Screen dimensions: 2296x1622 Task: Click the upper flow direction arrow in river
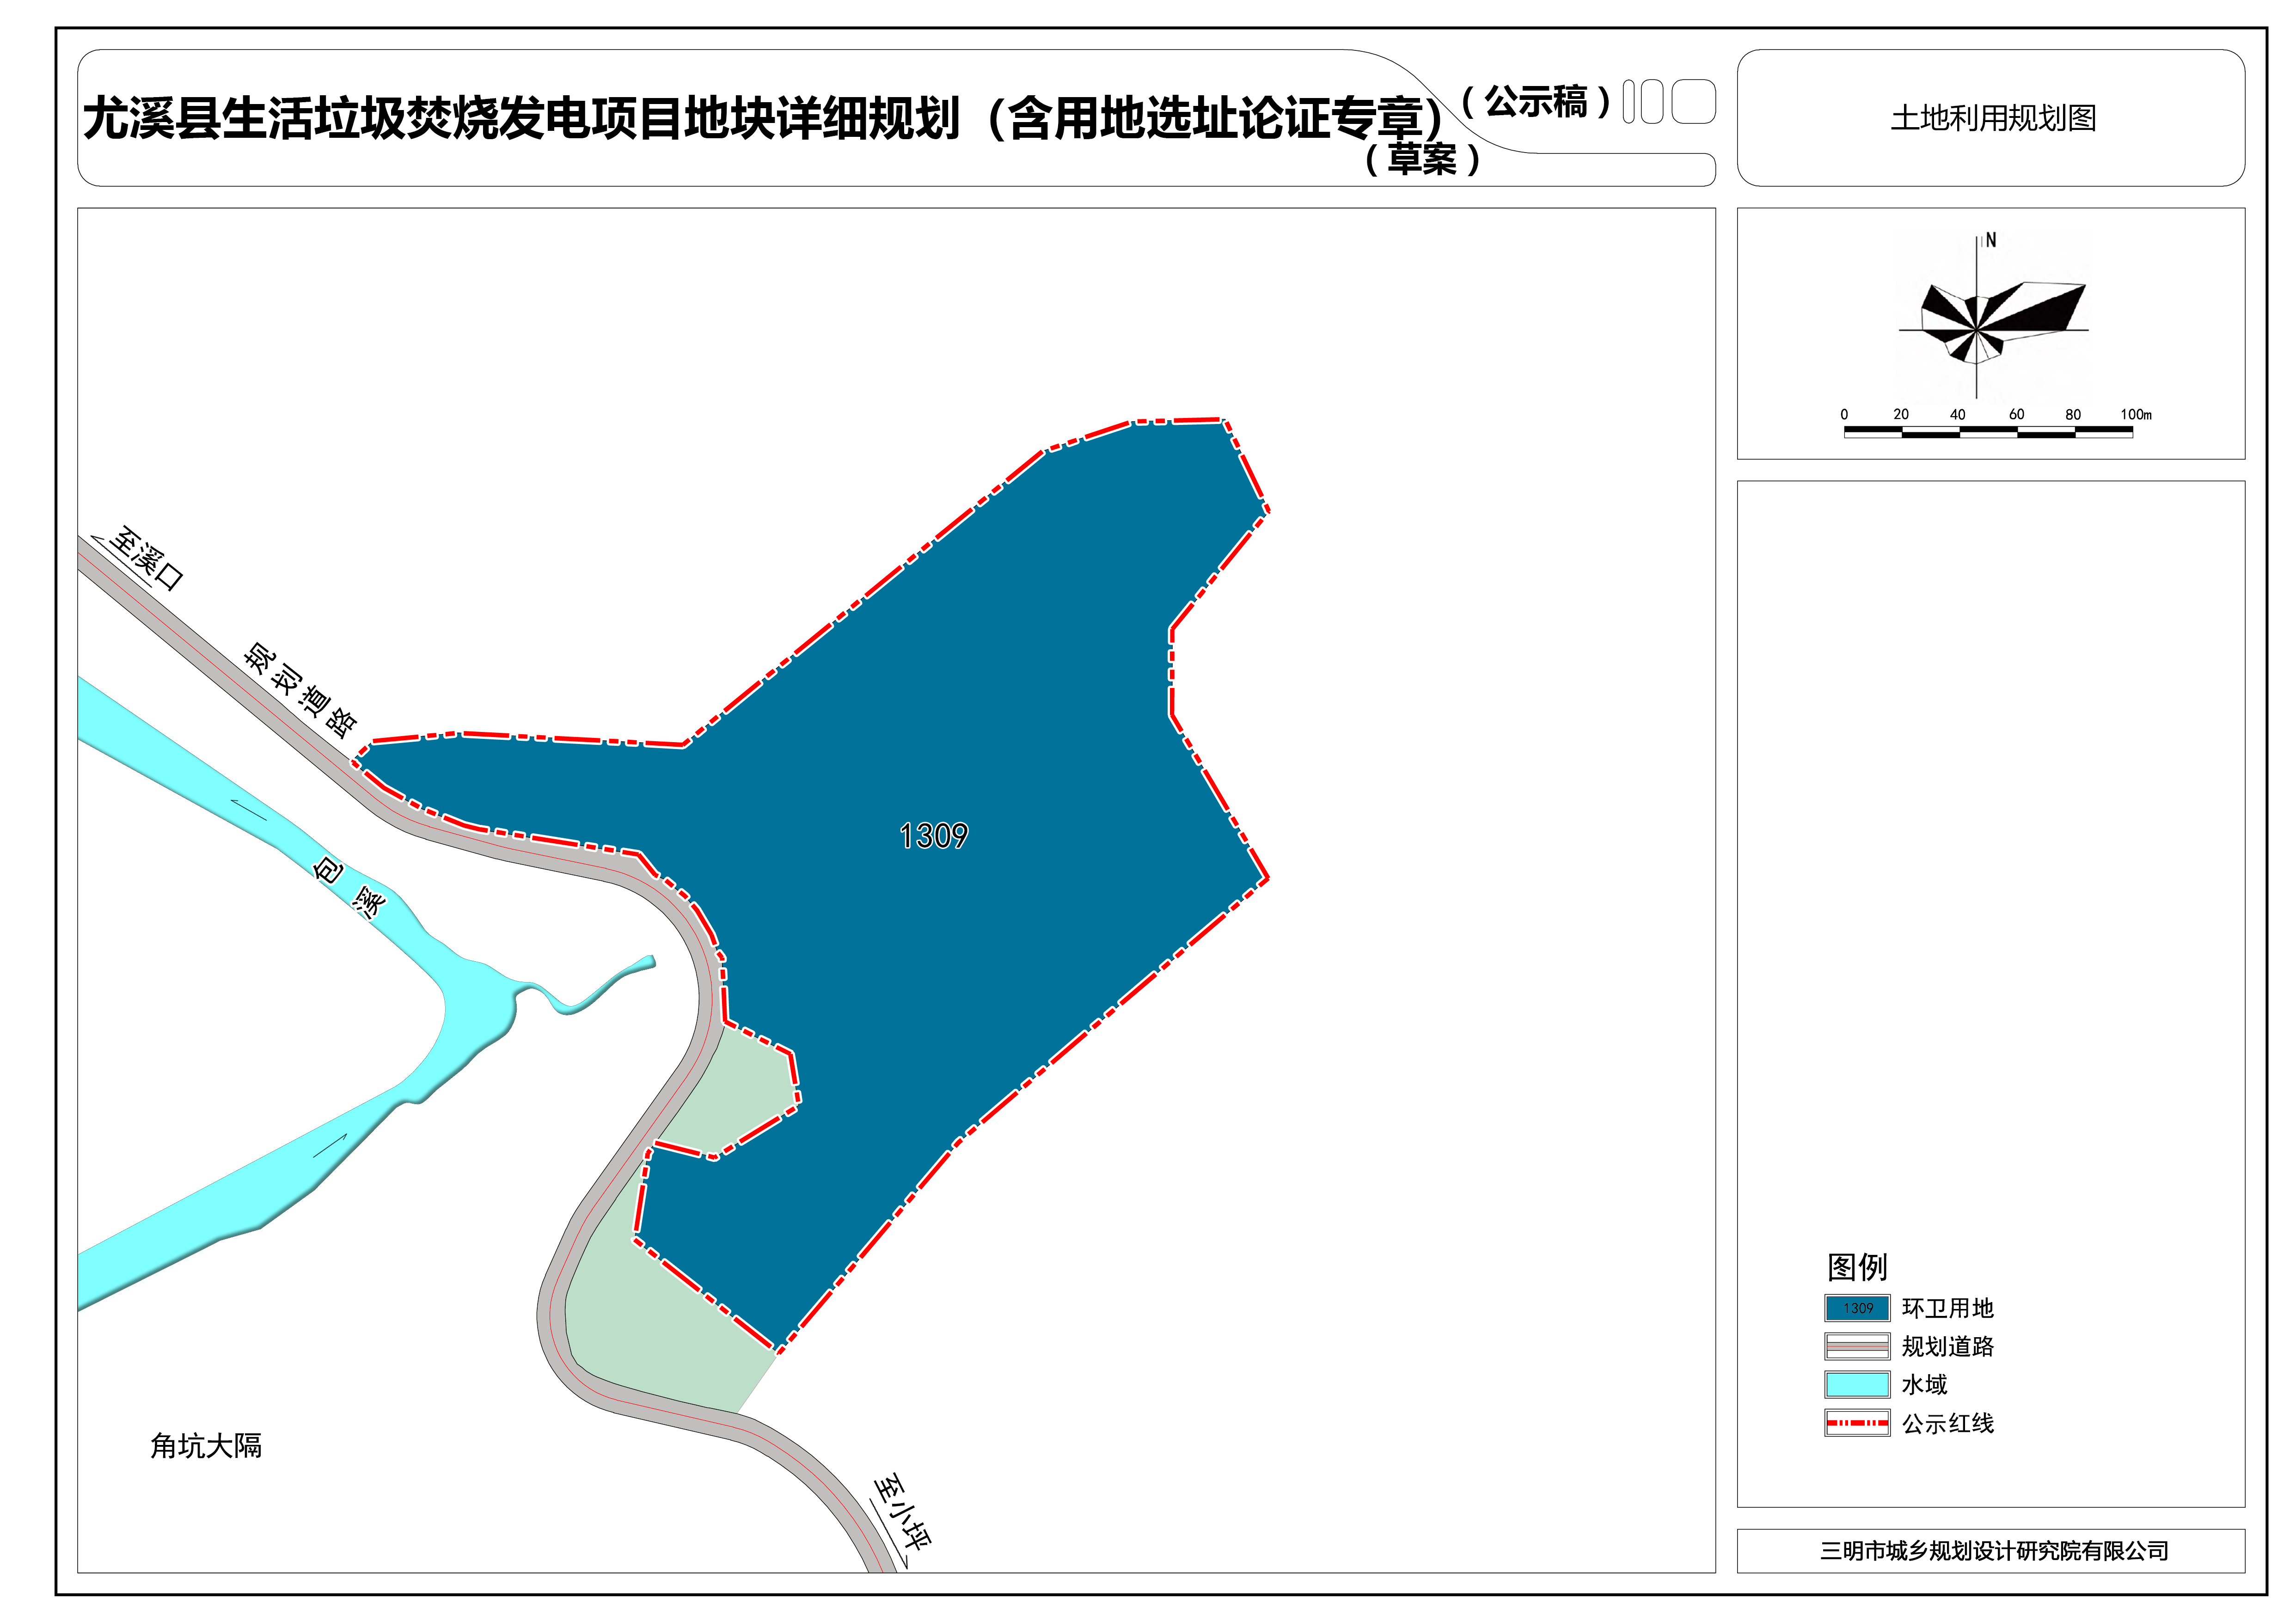248,809
